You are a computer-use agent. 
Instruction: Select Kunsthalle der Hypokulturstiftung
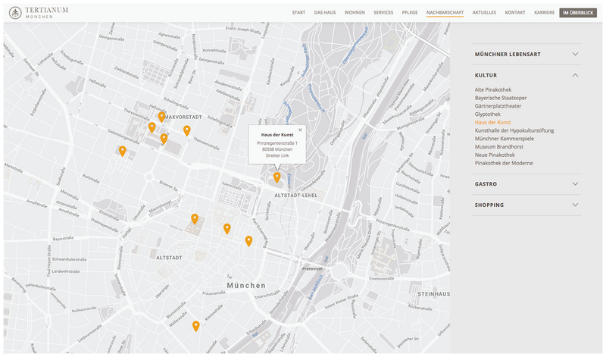tap(514, 130)
